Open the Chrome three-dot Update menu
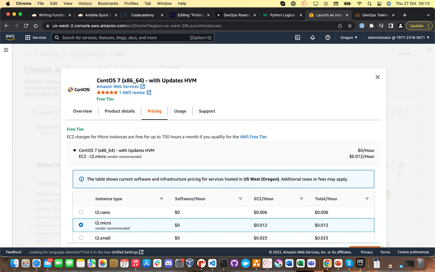The height and width of the screenshot is (272, 435). (428, 26)
